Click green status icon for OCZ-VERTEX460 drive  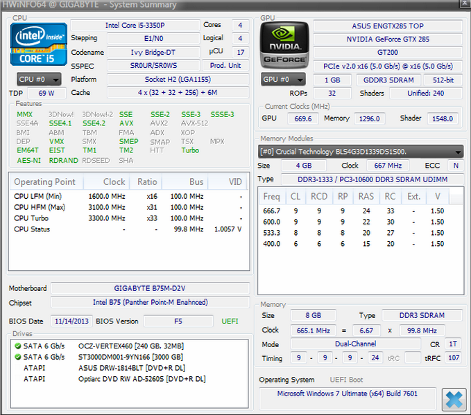tap(18, 346)
